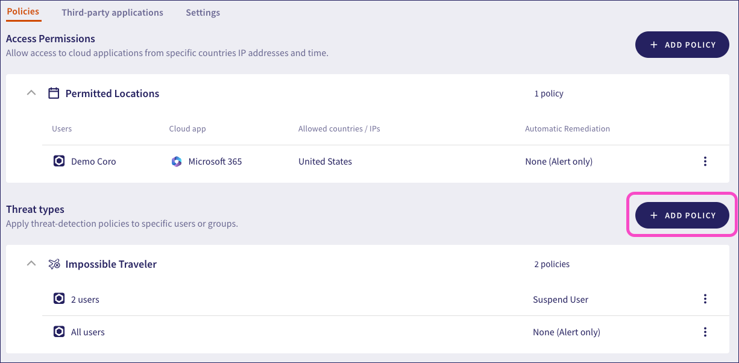This screenshot has width=739, height=363.
Task: Click Add Policy under Threat types
Action: coord(682,215)
